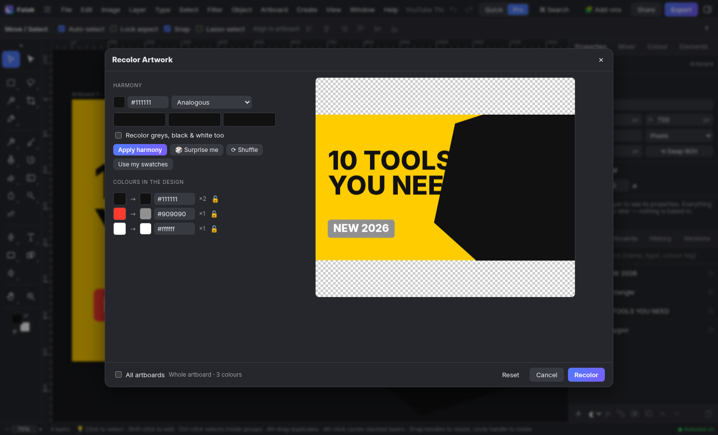Enable Recolor greys, black & white too

(x=119, y=136)
